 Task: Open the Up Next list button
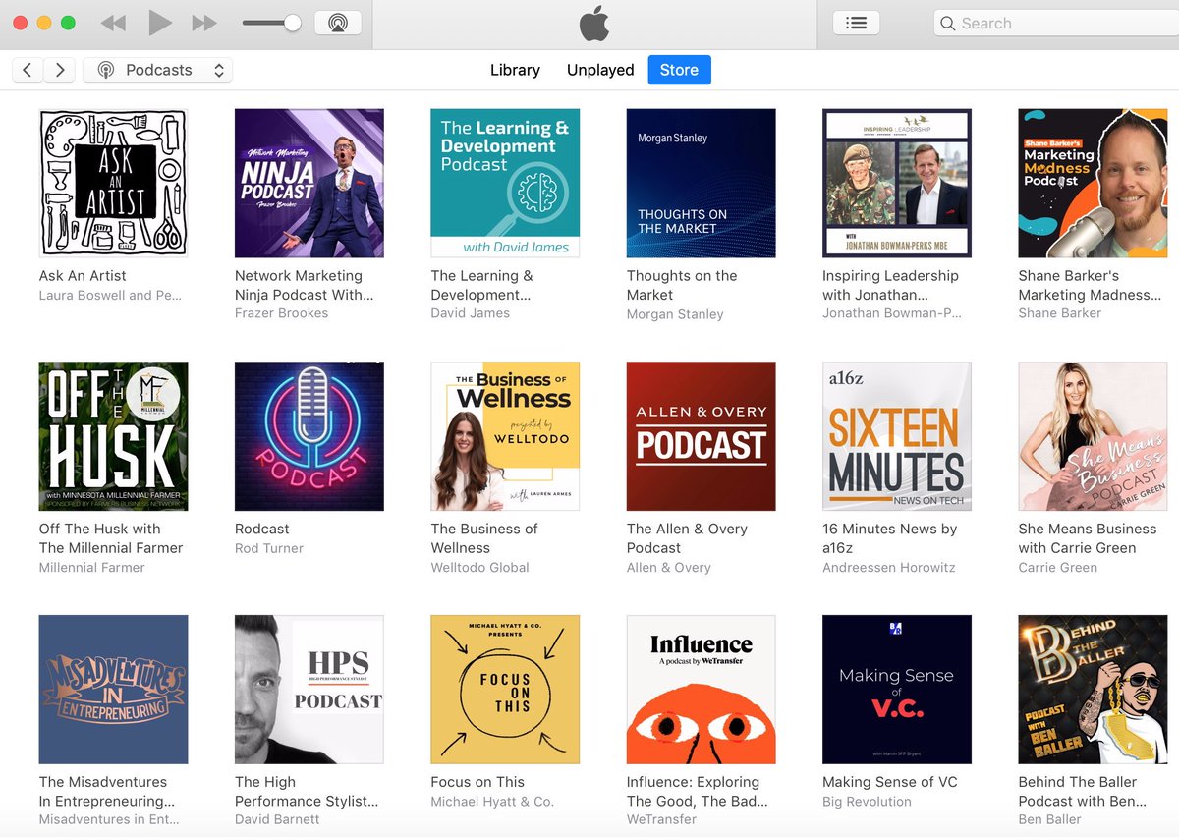(856, 23)
